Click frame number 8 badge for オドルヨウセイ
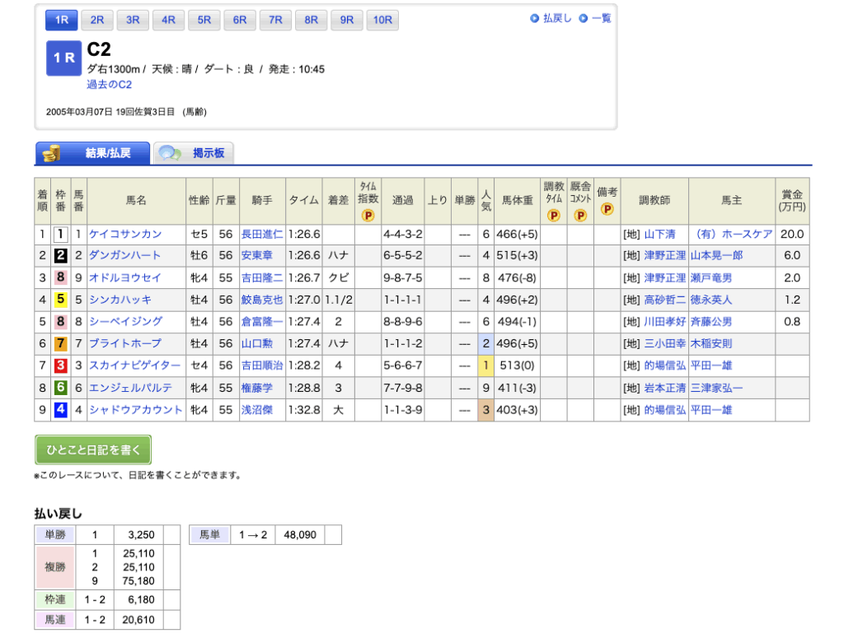 pyautogui.click(x=61, y=277)
